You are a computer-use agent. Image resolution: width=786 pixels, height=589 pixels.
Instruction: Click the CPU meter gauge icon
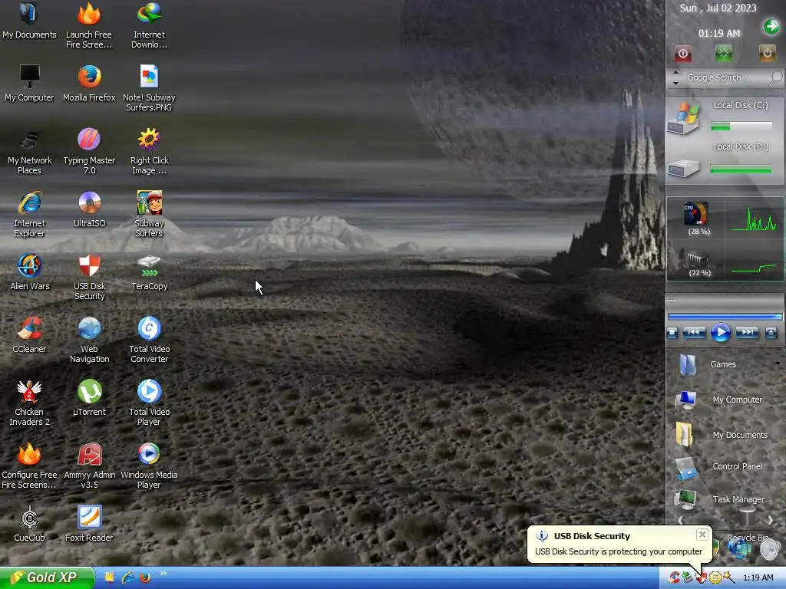(695, 214)
